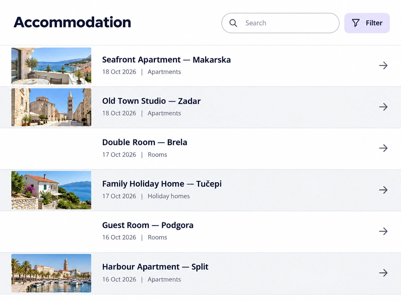Click date "16 Oct 2026" of Guest Room
401x301 pixels.
tap(119, 237)
